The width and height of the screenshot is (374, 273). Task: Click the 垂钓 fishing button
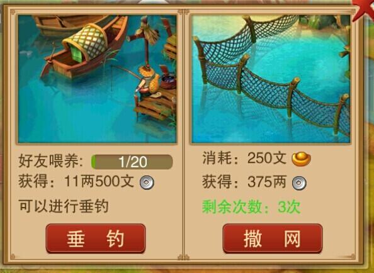click(96, 238)
